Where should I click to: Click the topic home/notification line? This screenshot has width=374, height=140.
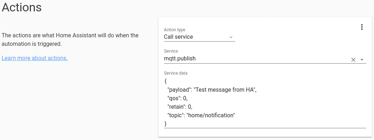[x=201, y=115]
